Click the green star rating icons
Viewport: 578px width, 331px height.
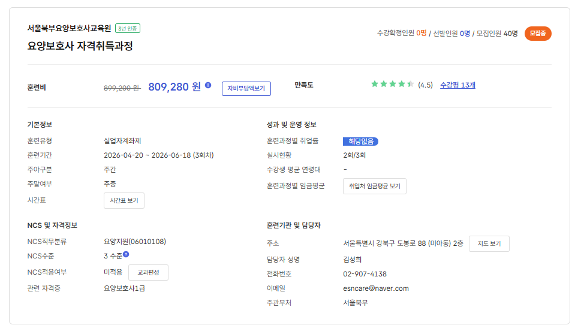(392, 85)
